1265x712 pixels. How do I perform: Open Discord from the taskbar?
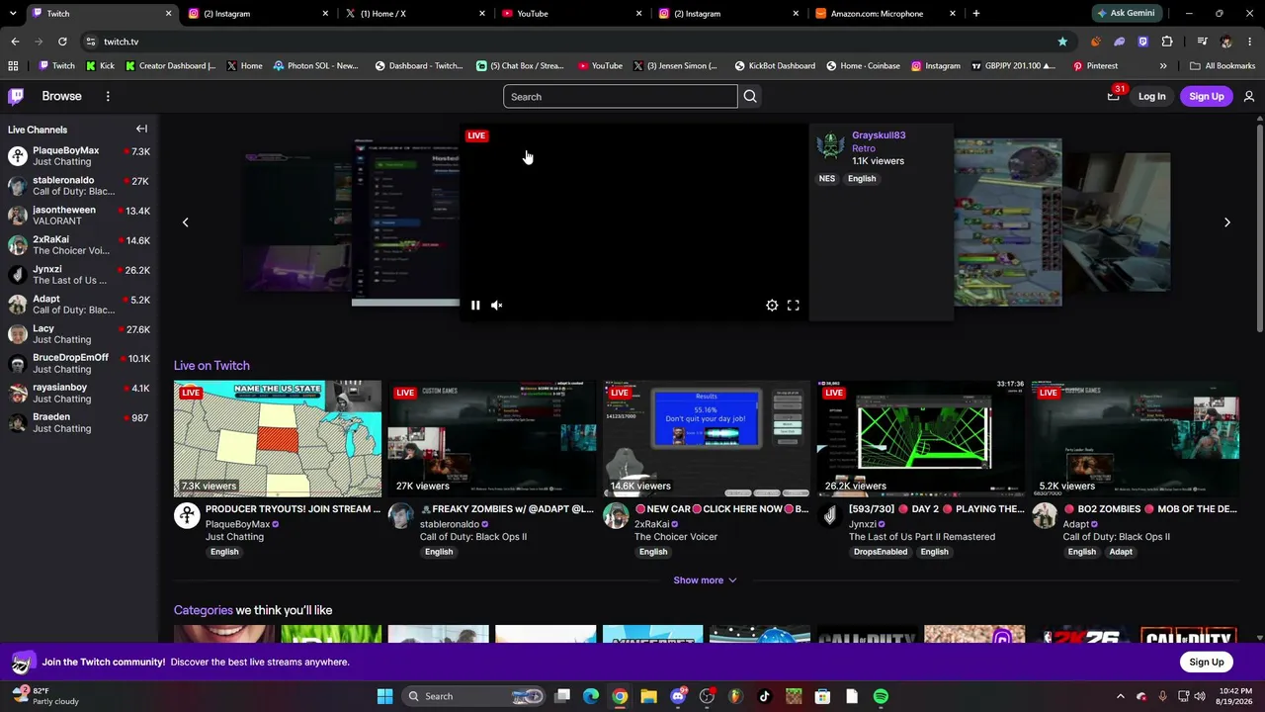(x=678, y=696)
